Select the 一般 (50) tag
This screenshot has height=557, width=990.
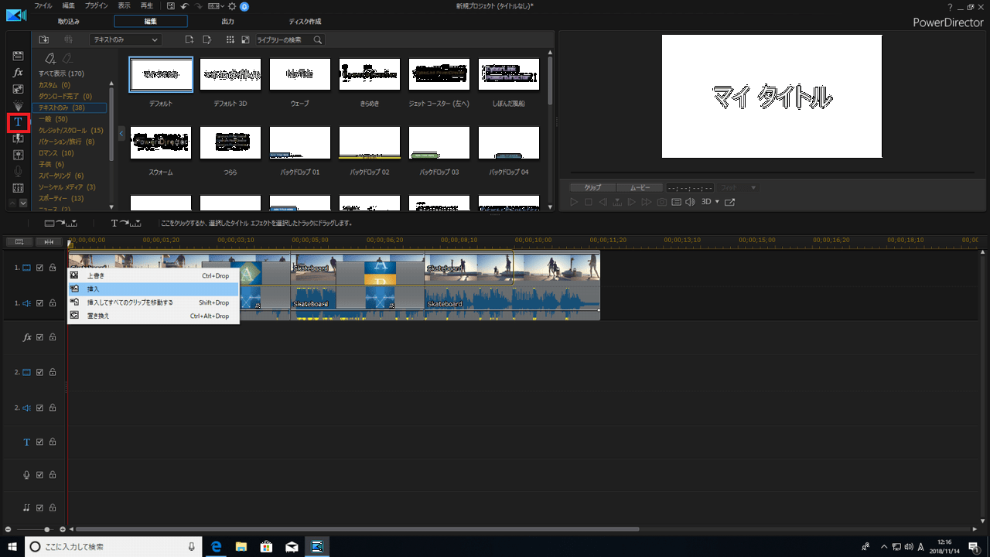(53, 119)
